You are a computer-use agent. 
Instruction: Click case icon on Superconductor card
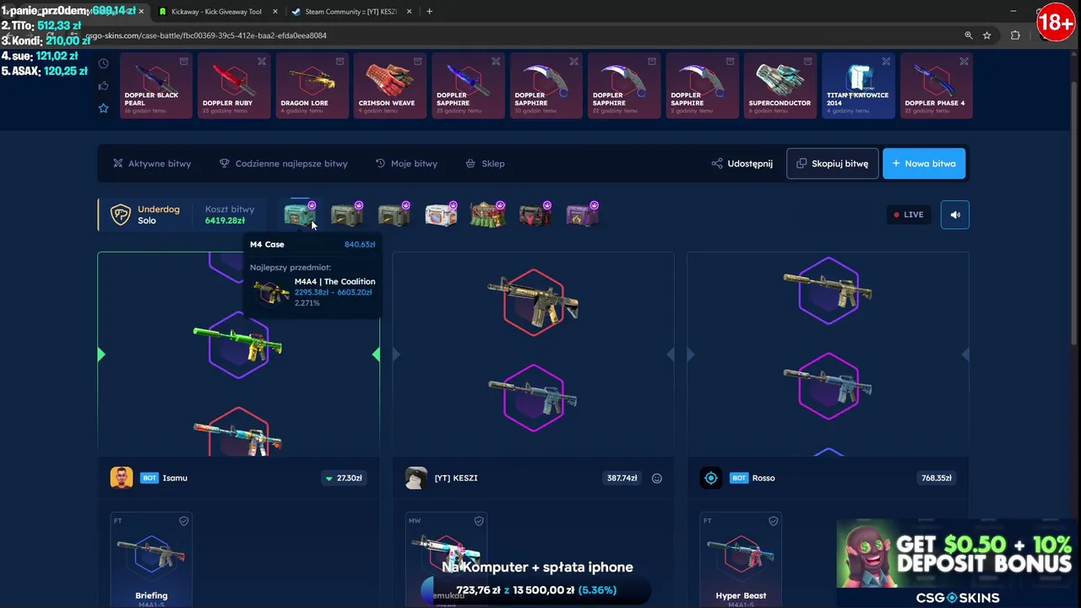(x=807, y=62)
